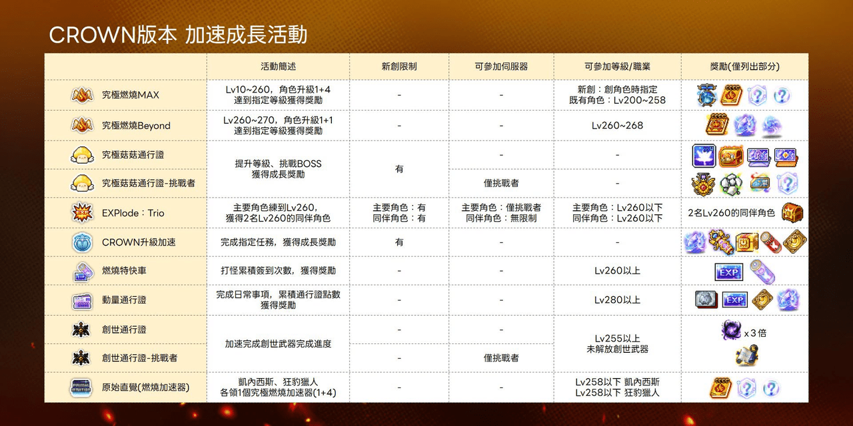Image resolution: width=853 pixels, height=426 pixels.
Task: Click the 究極燃燒Beyond flame icon
Action: [x=81, y=125]
